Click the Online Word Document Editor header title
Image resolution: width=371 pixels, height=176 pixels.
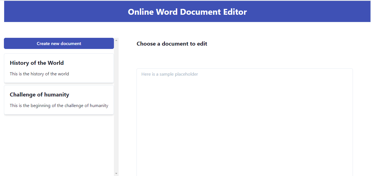187,12
